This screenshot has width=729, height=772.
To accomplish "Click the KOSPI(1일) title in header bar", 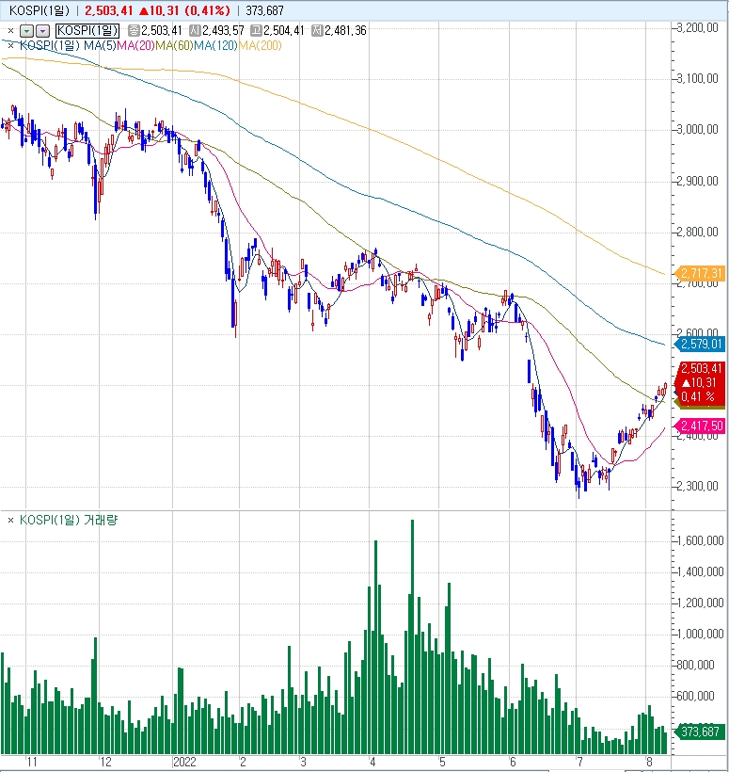I will click(x=40, y=10).
